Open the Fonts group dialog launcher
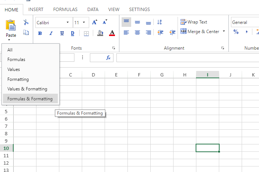 113,48
